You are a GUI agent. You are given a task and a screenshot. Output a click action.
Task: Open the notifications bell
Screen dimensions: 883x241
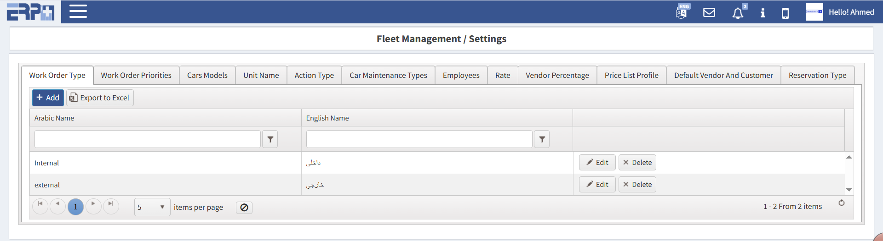pos(738,13)
